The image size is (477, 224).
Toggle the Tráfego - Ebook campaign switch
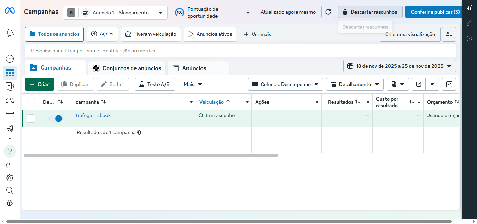[x=56, y=118]
